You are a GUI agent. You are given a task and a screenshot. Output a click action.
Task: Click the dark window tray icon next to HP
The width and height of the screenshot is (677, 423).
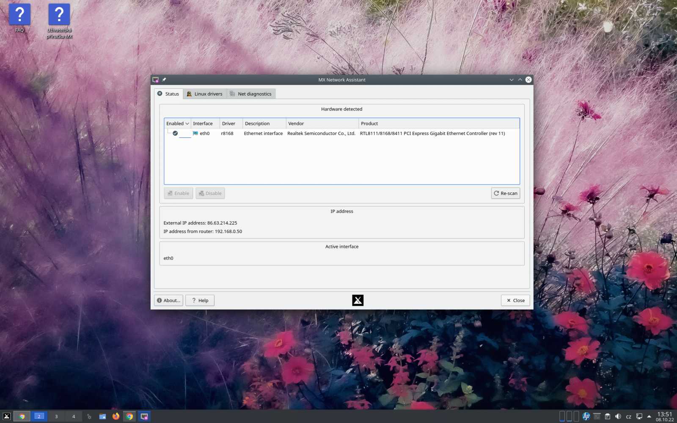click(597, 416)
